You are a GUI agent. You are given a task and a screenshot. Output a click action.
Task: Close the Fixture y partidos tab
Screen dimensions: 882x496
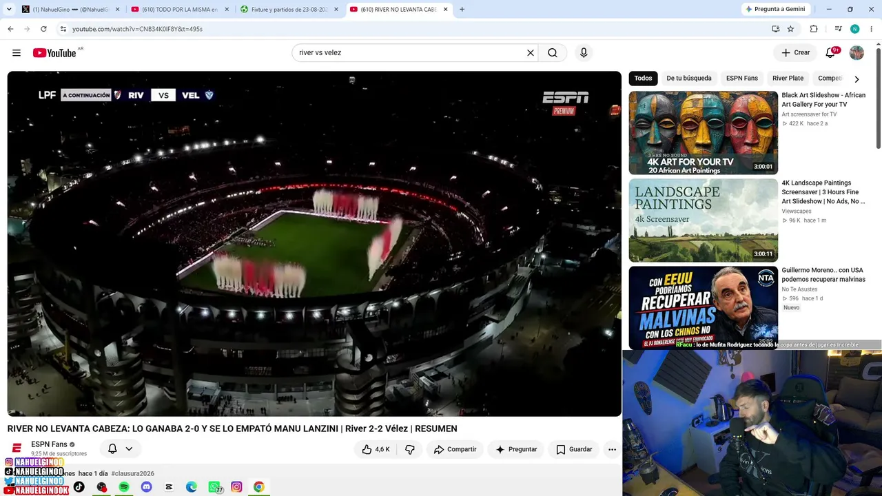[336, 9]
